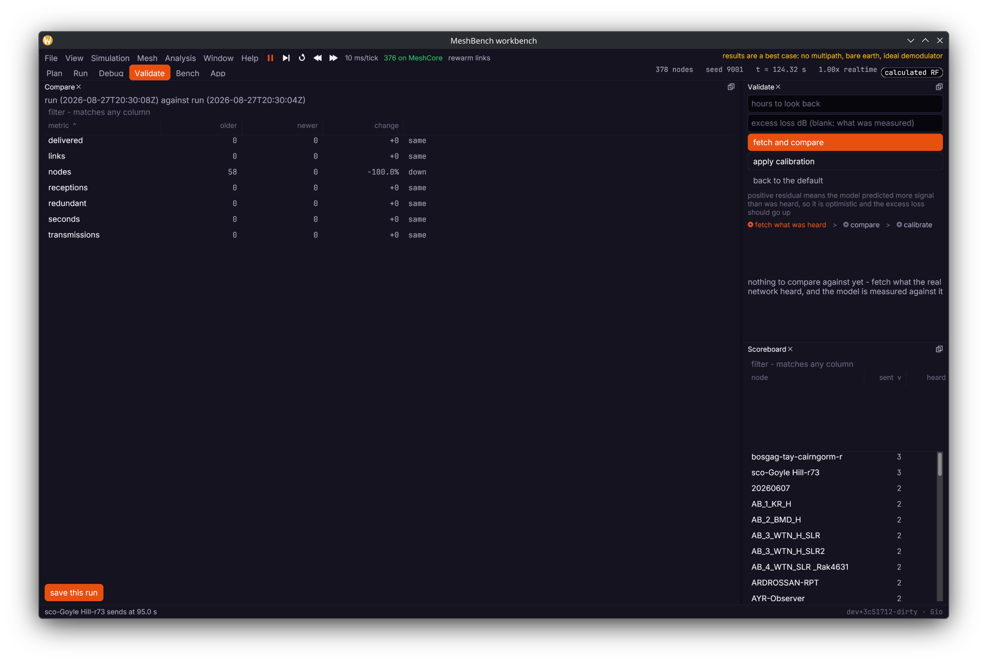Select the redundant metric row
988x665 pixels.
[x=390, y=203]
